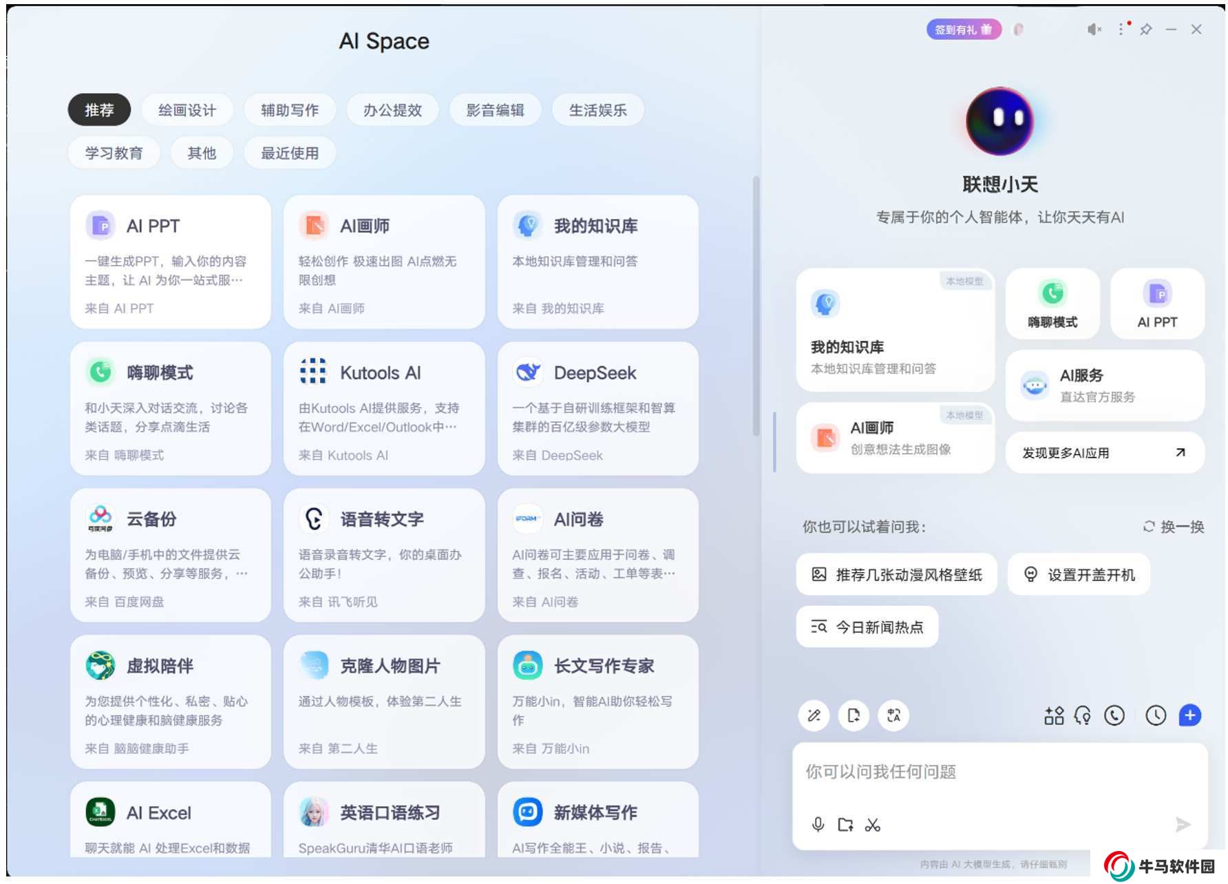Click the folder upload icon in input box
Viewport: 1228px width, 884px height.
click(845, 824)
